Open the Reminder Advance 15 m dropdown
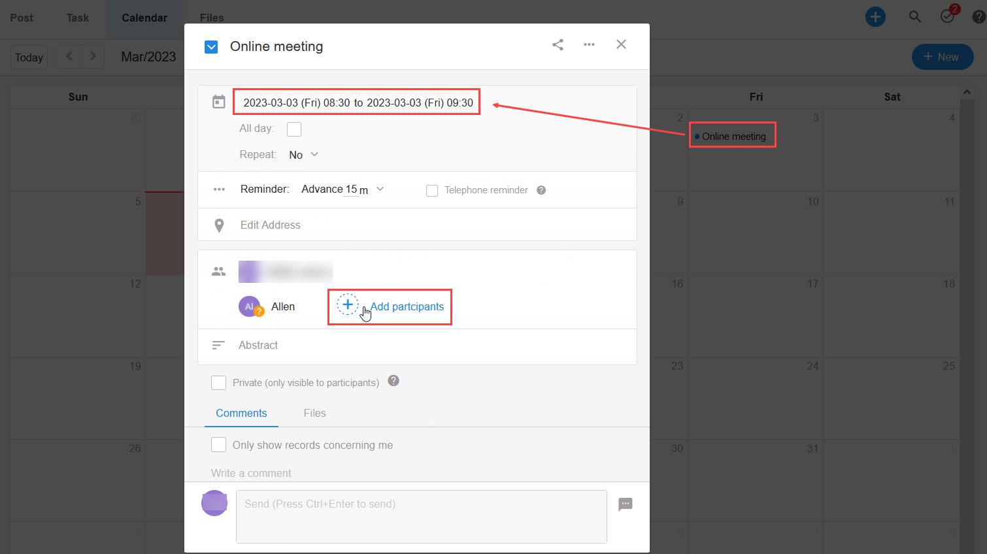Viewport: 987px width, 554px height. 343,189
